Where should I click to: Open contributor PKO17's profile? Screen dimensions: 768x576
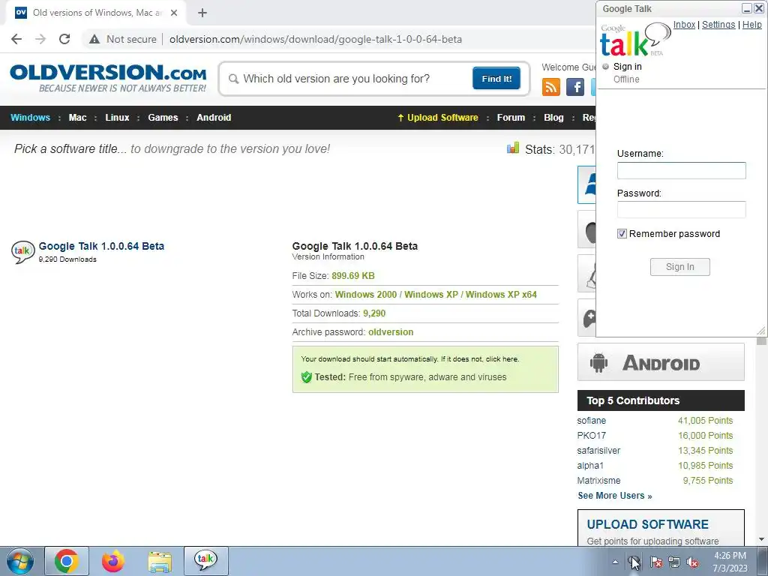[x=592, y=436]
